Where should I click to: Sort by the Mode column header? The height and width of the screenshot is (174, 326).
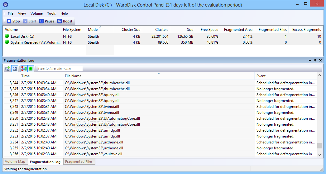point(100,30)
